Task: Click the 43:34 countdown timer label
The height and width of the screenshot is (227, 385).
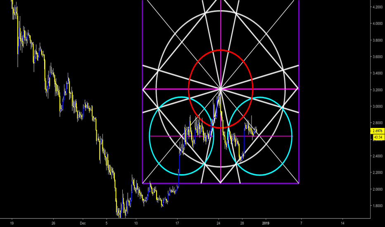Action: pos(378,137)
